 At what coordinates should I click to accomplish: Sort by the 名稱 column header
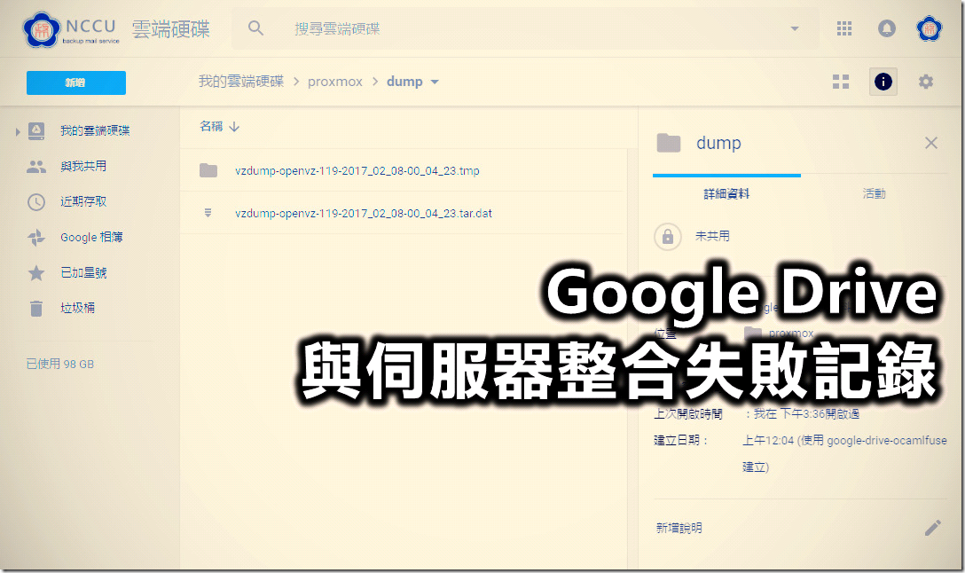[x=211, y=126]
